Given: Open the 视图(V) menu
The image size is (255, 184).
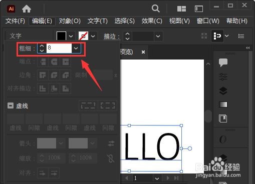Looking at the screenshot, I should click(x=179, y=21).
